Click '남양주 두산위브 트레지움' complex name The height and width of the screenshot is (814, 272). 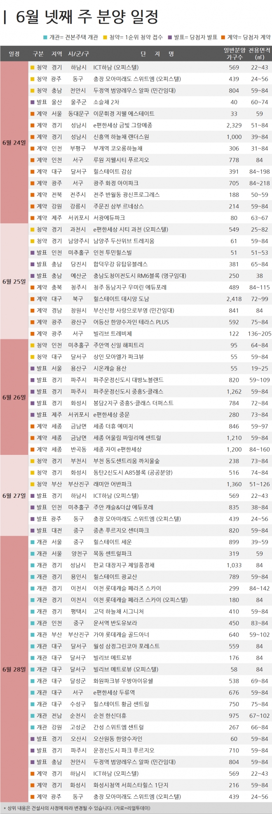124,241
